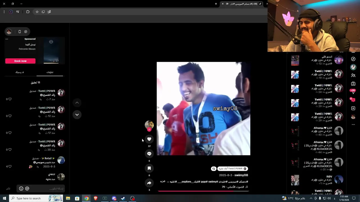360x202 pixels.
Task: Close the TikTok browser tab
Action: point(223,4)
